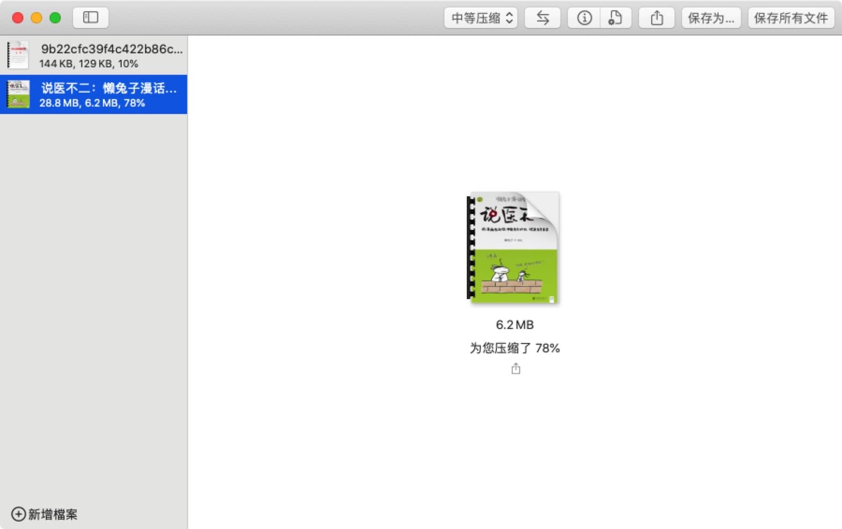Click the small share icon below 为您压缩了 78%
Screen dimensions: 842x529
[515, 369]
